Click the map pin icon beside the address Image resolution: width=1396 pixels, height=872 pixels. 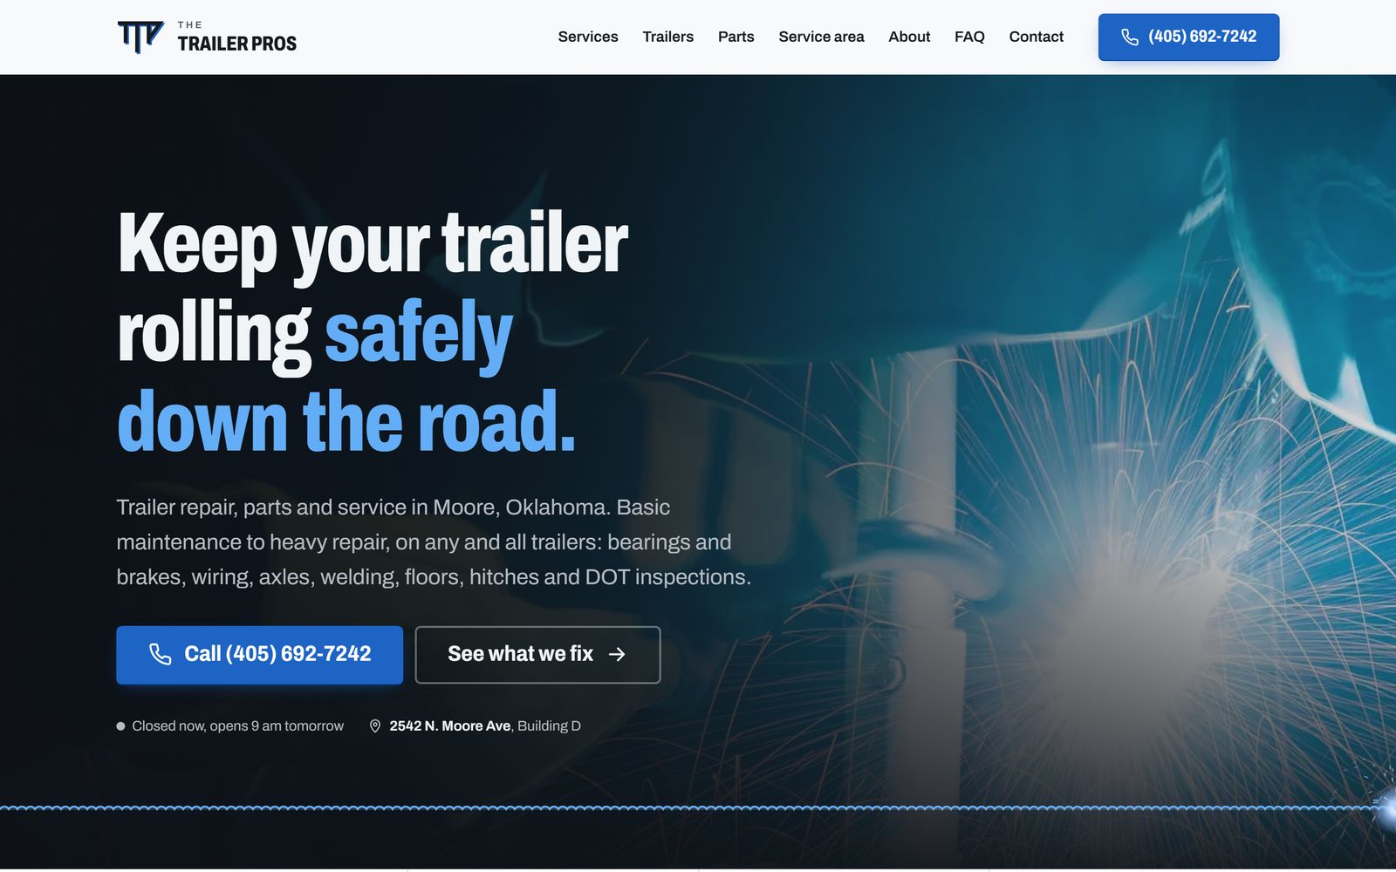[375, 726]
